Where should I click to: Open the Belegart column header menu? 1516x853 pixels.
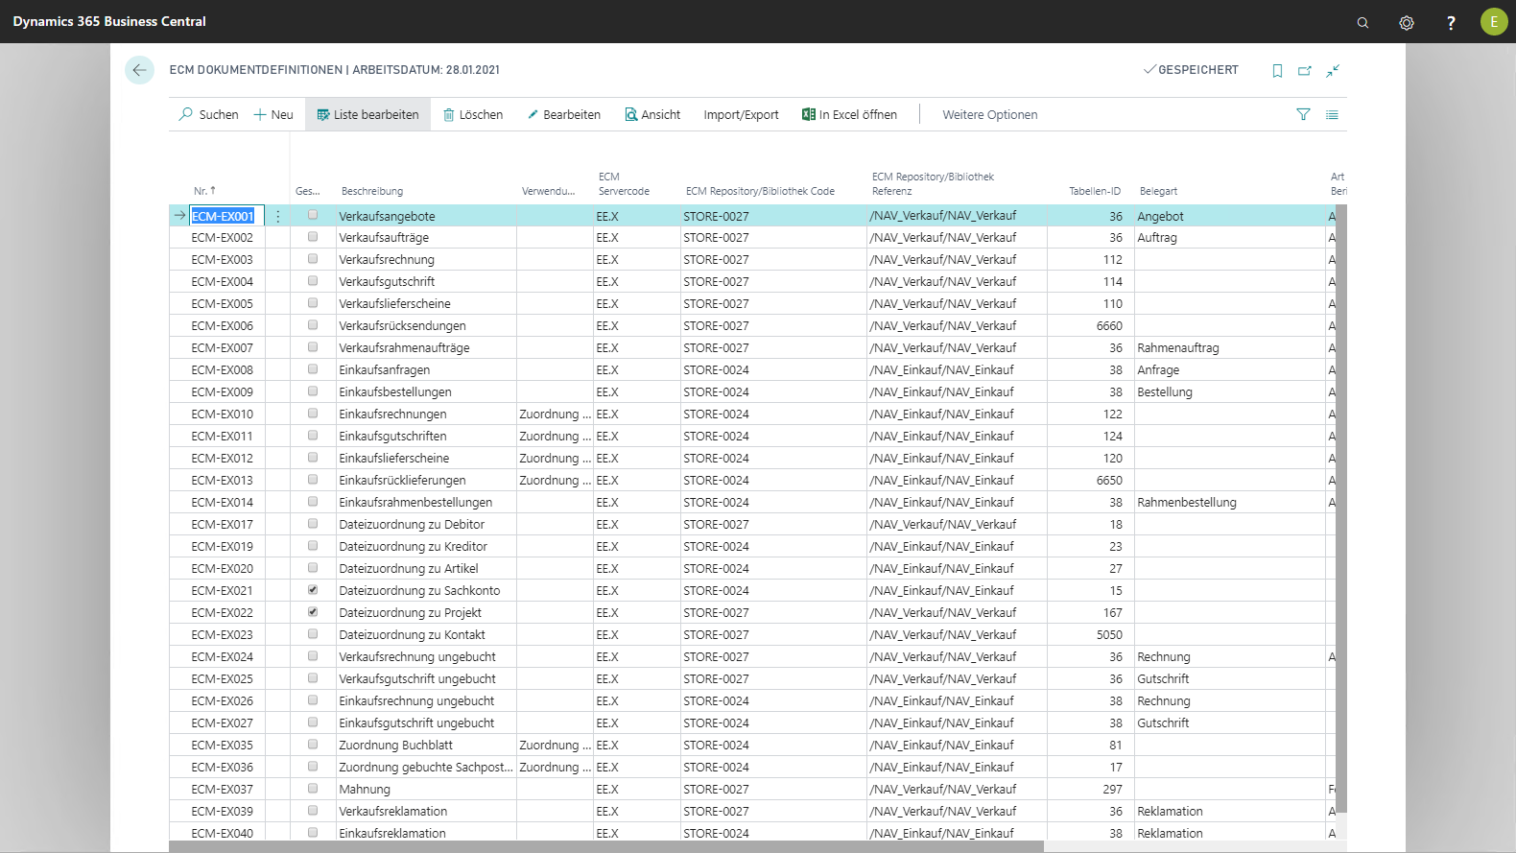pyautogui.click(x=1158, y=191)
